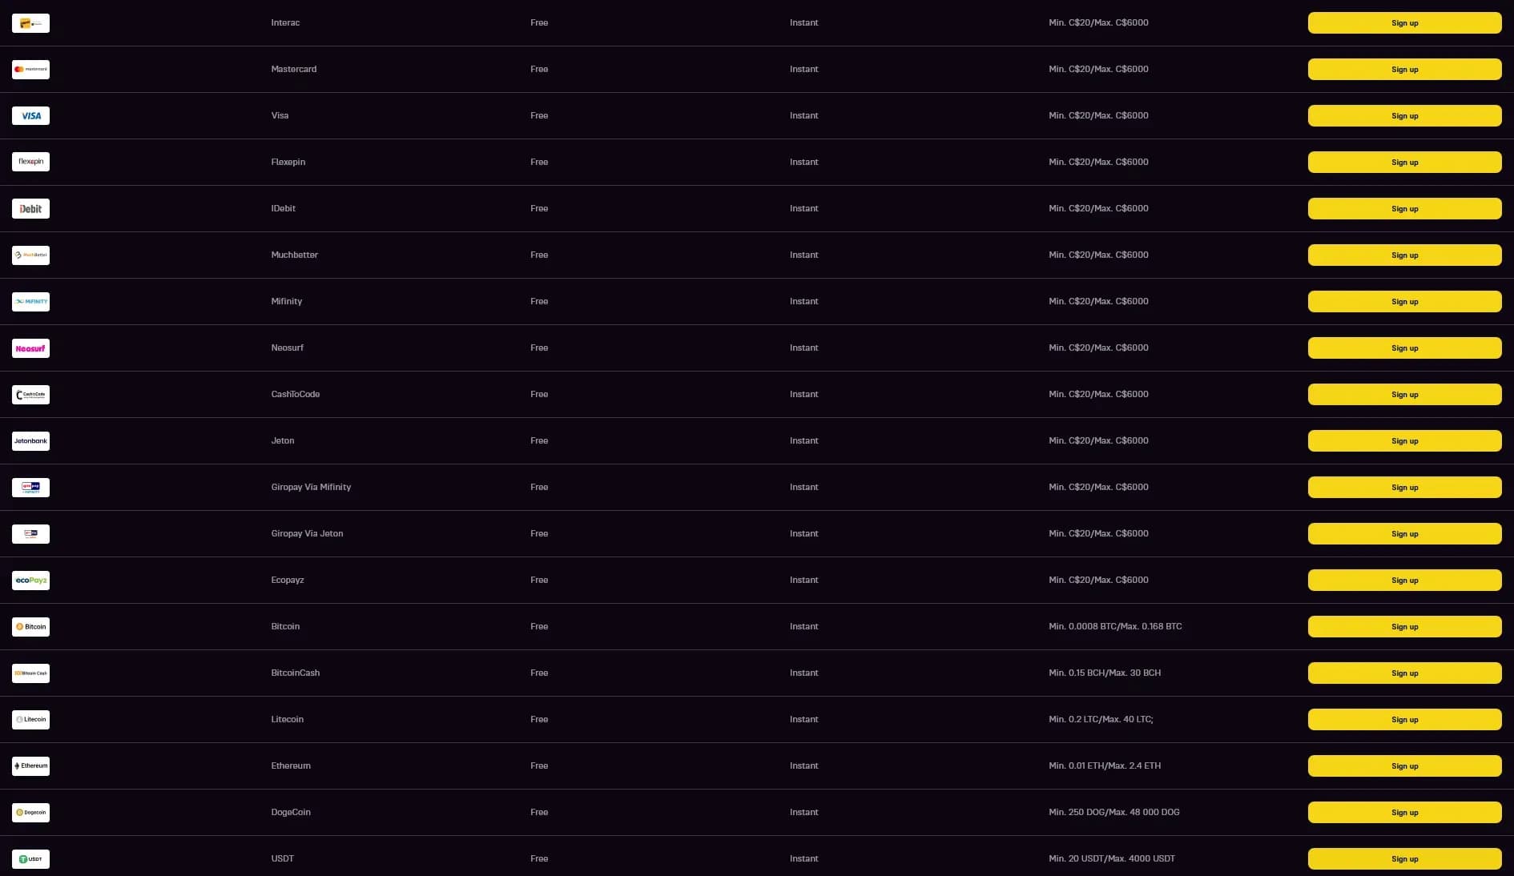Image resolution: width=1514 pixels, height=876 pixels.
Task: Select the Giropay Via Mifinity method name
Action: coord(311,487)
